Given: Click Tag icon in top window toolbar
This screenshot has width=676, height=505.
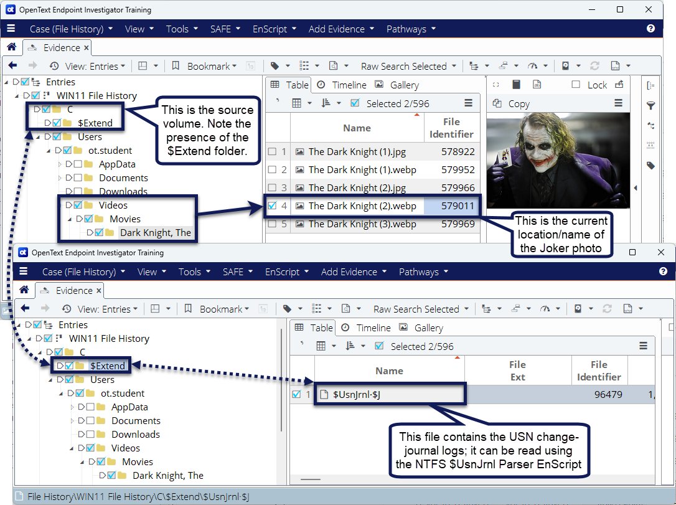Looking at the screenshot, I should 275,65.
